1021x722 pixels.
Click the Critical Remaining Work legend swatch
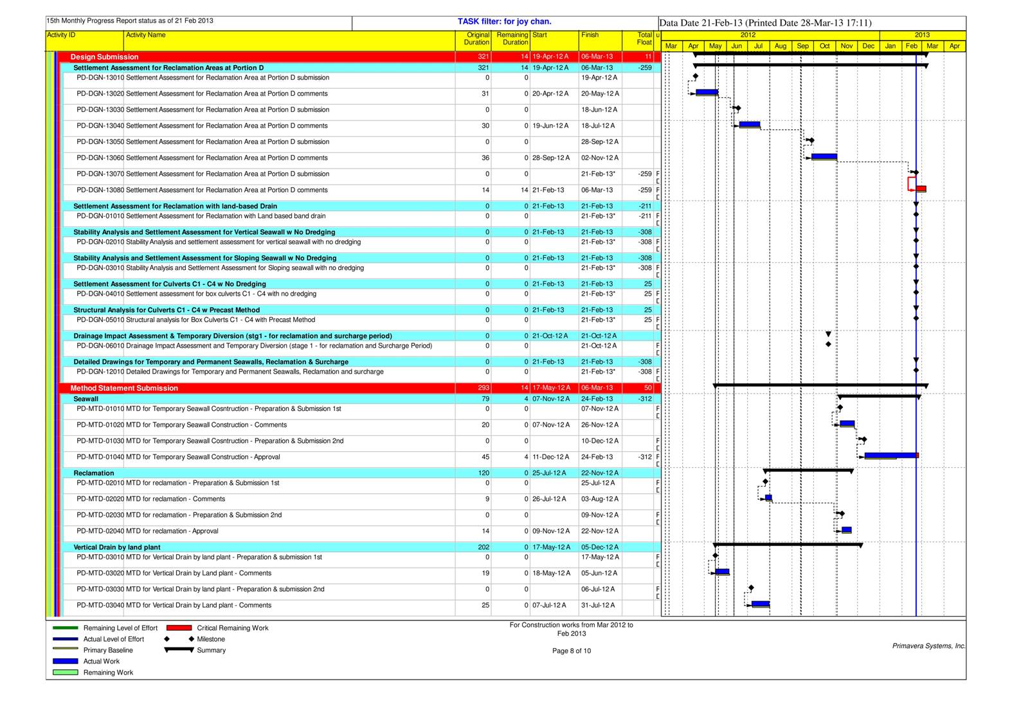point(179,628)
